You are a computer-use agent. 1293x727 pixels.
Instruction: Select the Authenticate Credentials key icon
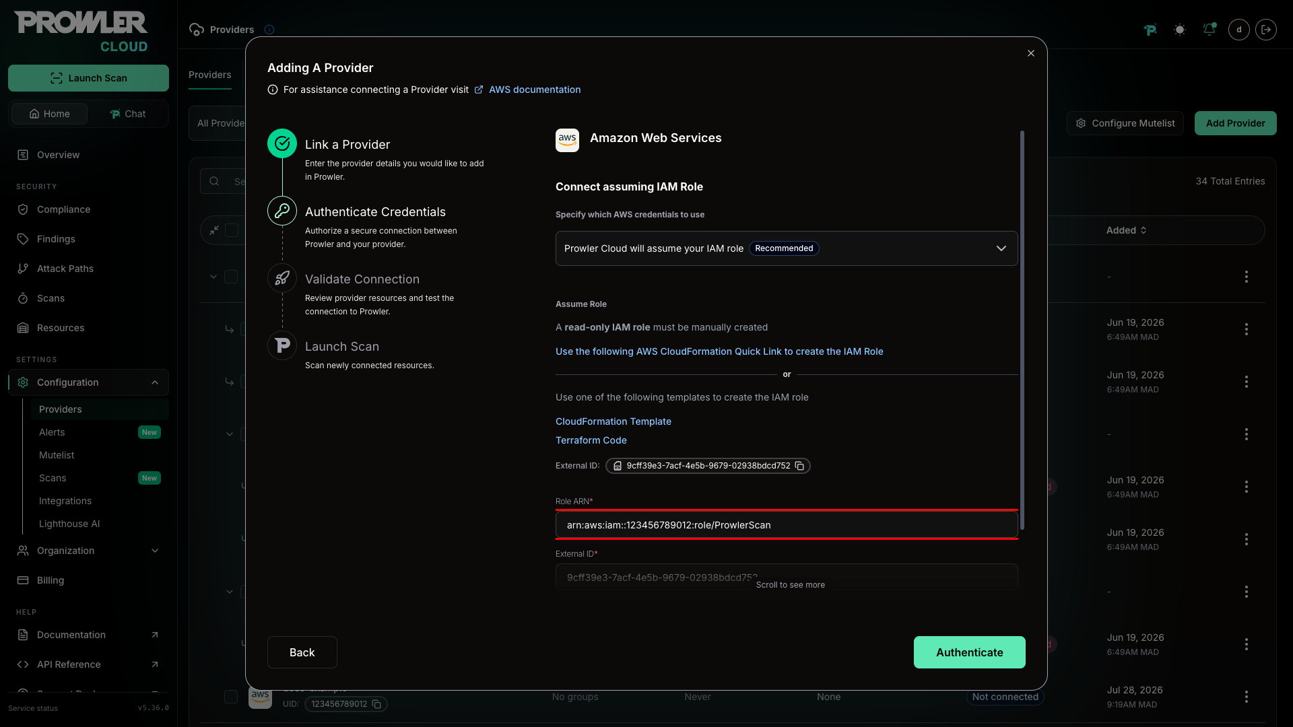[282, 211]
